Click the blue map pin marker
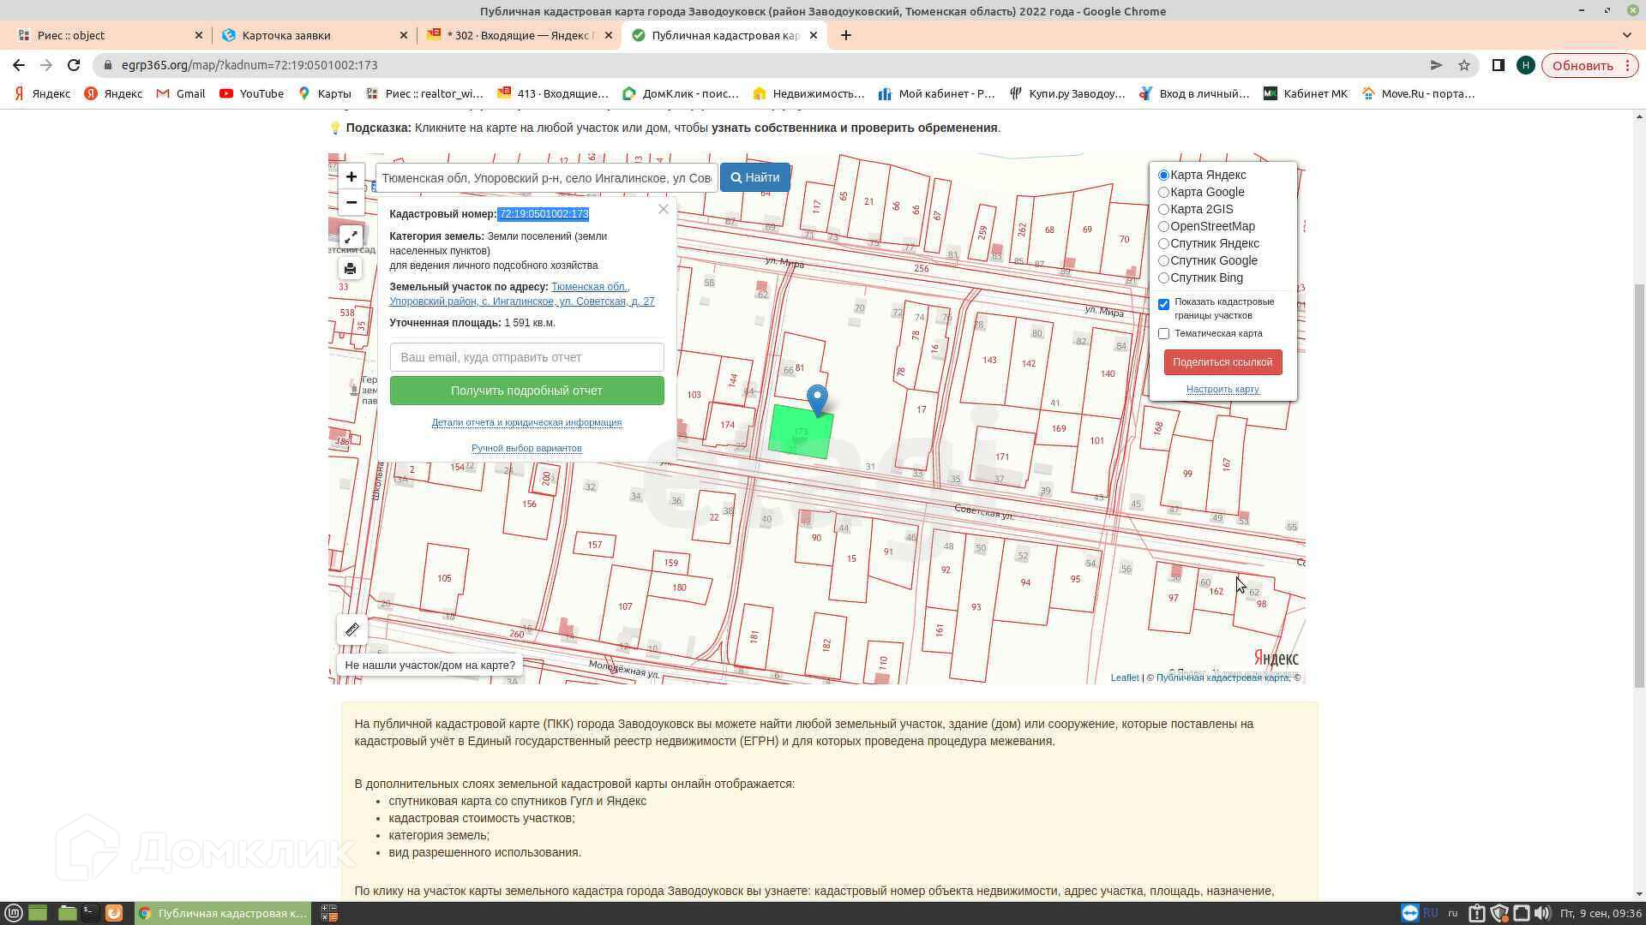This screenshot has height=925, width=1646. click(818, 400)
